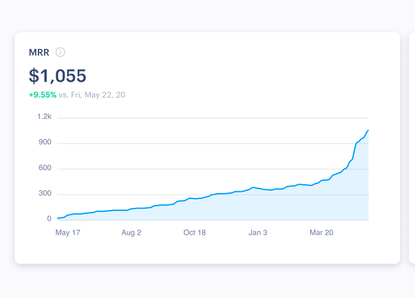Click the May 17 x-axis label
The width and height of the screenshot is (415, 298).
[68, 233]
